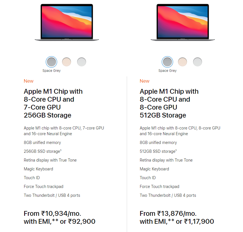Pick Silver color for 256GB MacBook Air
This screenshot has width=243, height=232.
pos(82,62)
